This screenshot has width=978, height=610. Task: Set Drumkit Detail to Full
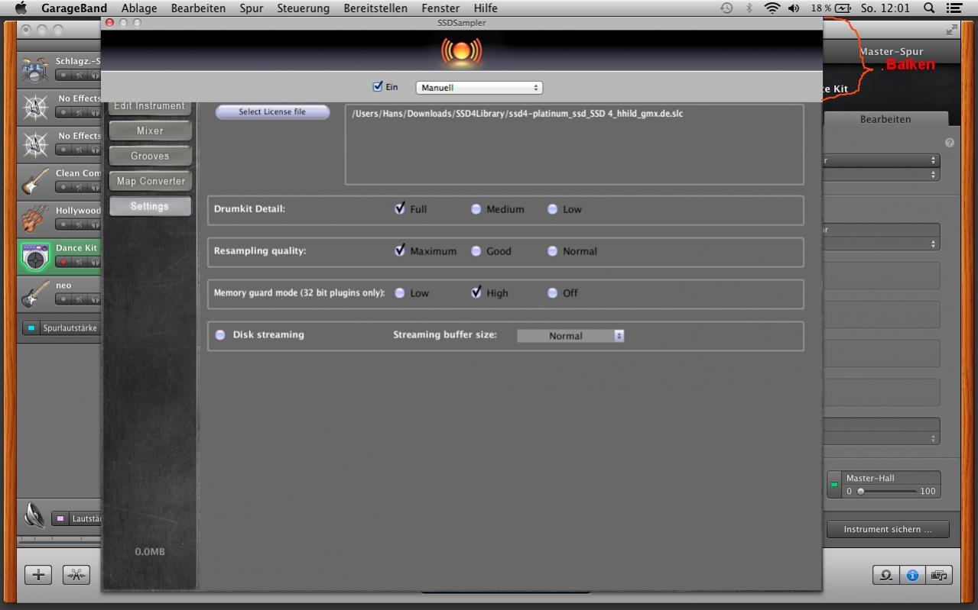(400, 208)
